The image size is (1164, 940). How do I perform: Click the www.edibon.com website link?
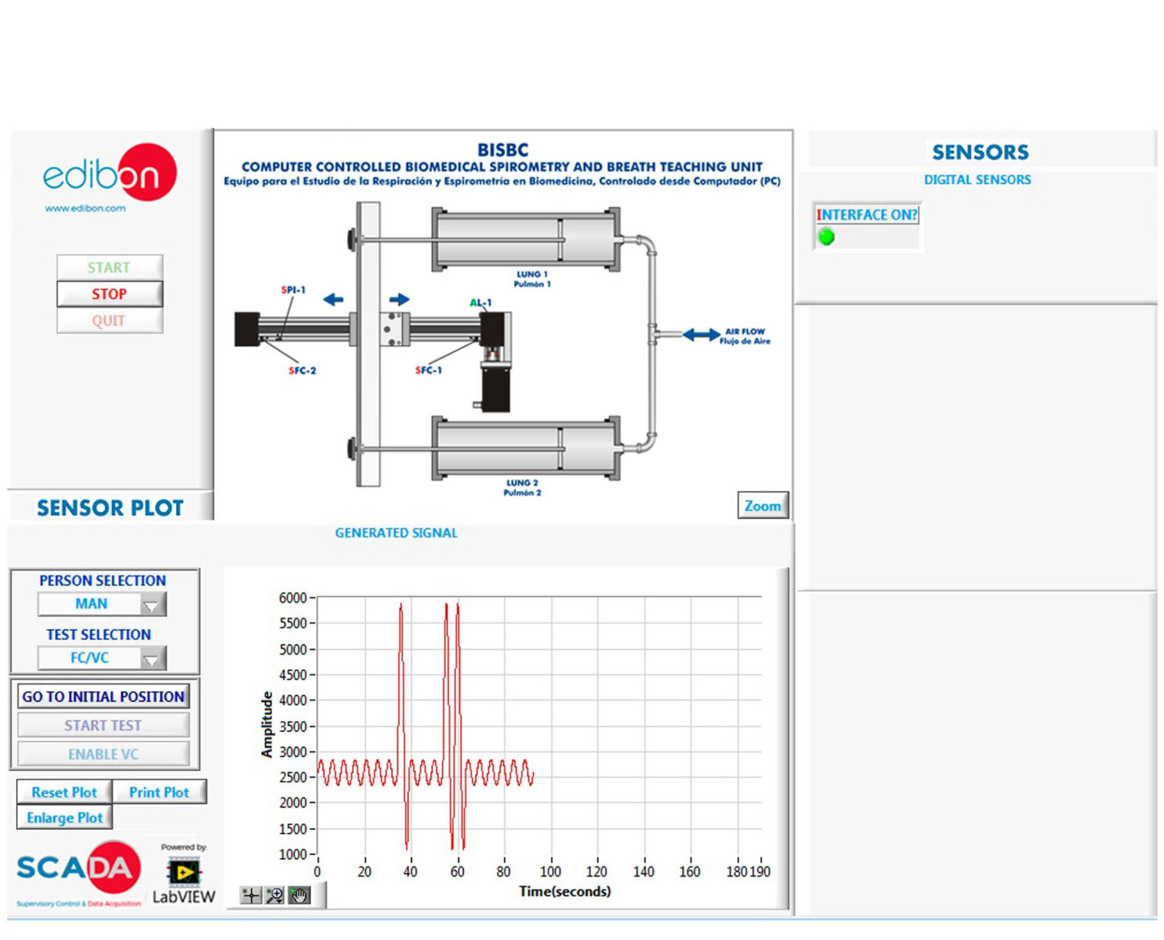(x=85, y=208)
